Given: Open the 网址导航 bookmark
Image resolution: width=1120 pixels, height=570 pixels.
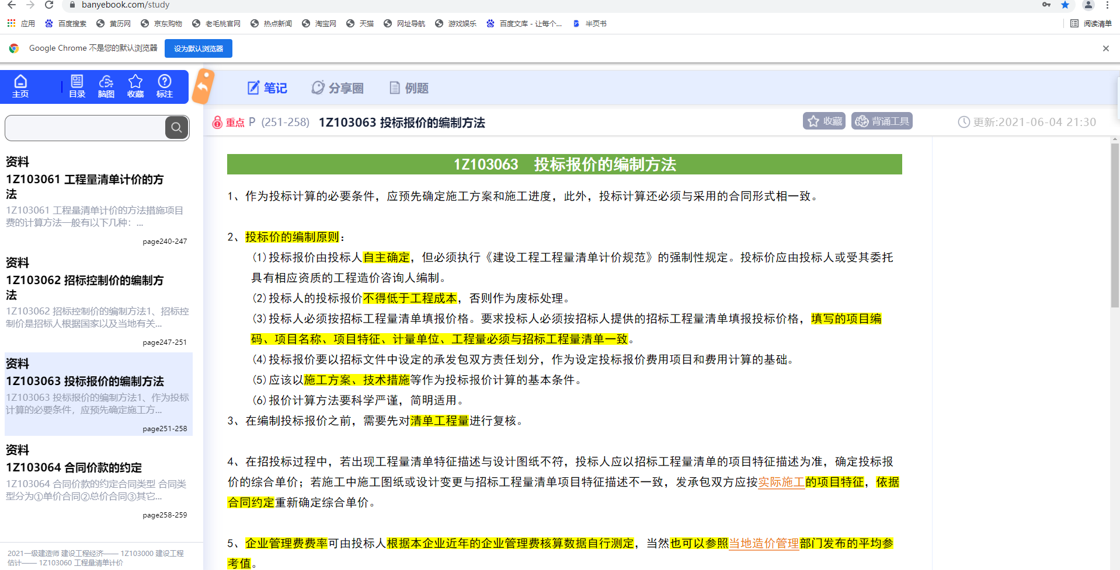Looking at the screenshot, I should pos(404,23).
